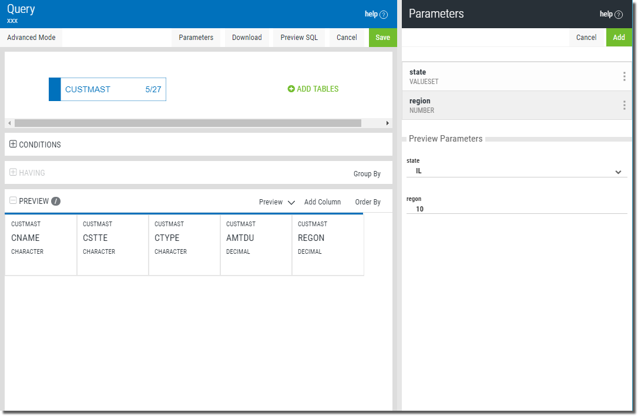Image resolution: width=638 pixels, height=416 pixels.
Task: Open the three-dot menu for state parameter
Action: pyautogui.click(x=624, y=76)
